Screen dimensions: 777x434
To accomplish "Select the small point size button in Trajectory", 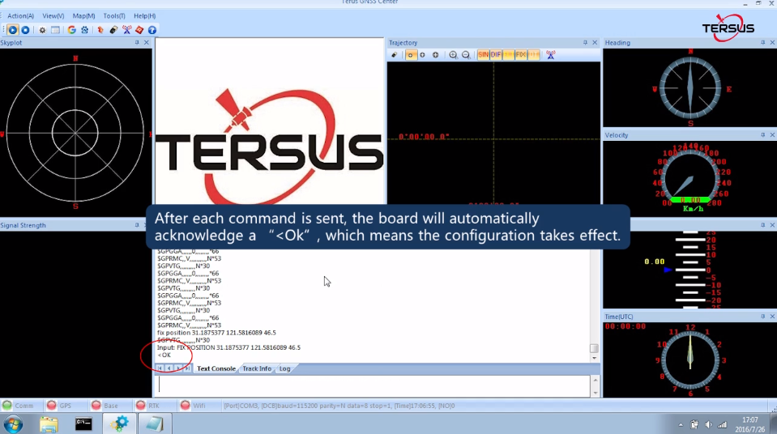I will (410, 55).
